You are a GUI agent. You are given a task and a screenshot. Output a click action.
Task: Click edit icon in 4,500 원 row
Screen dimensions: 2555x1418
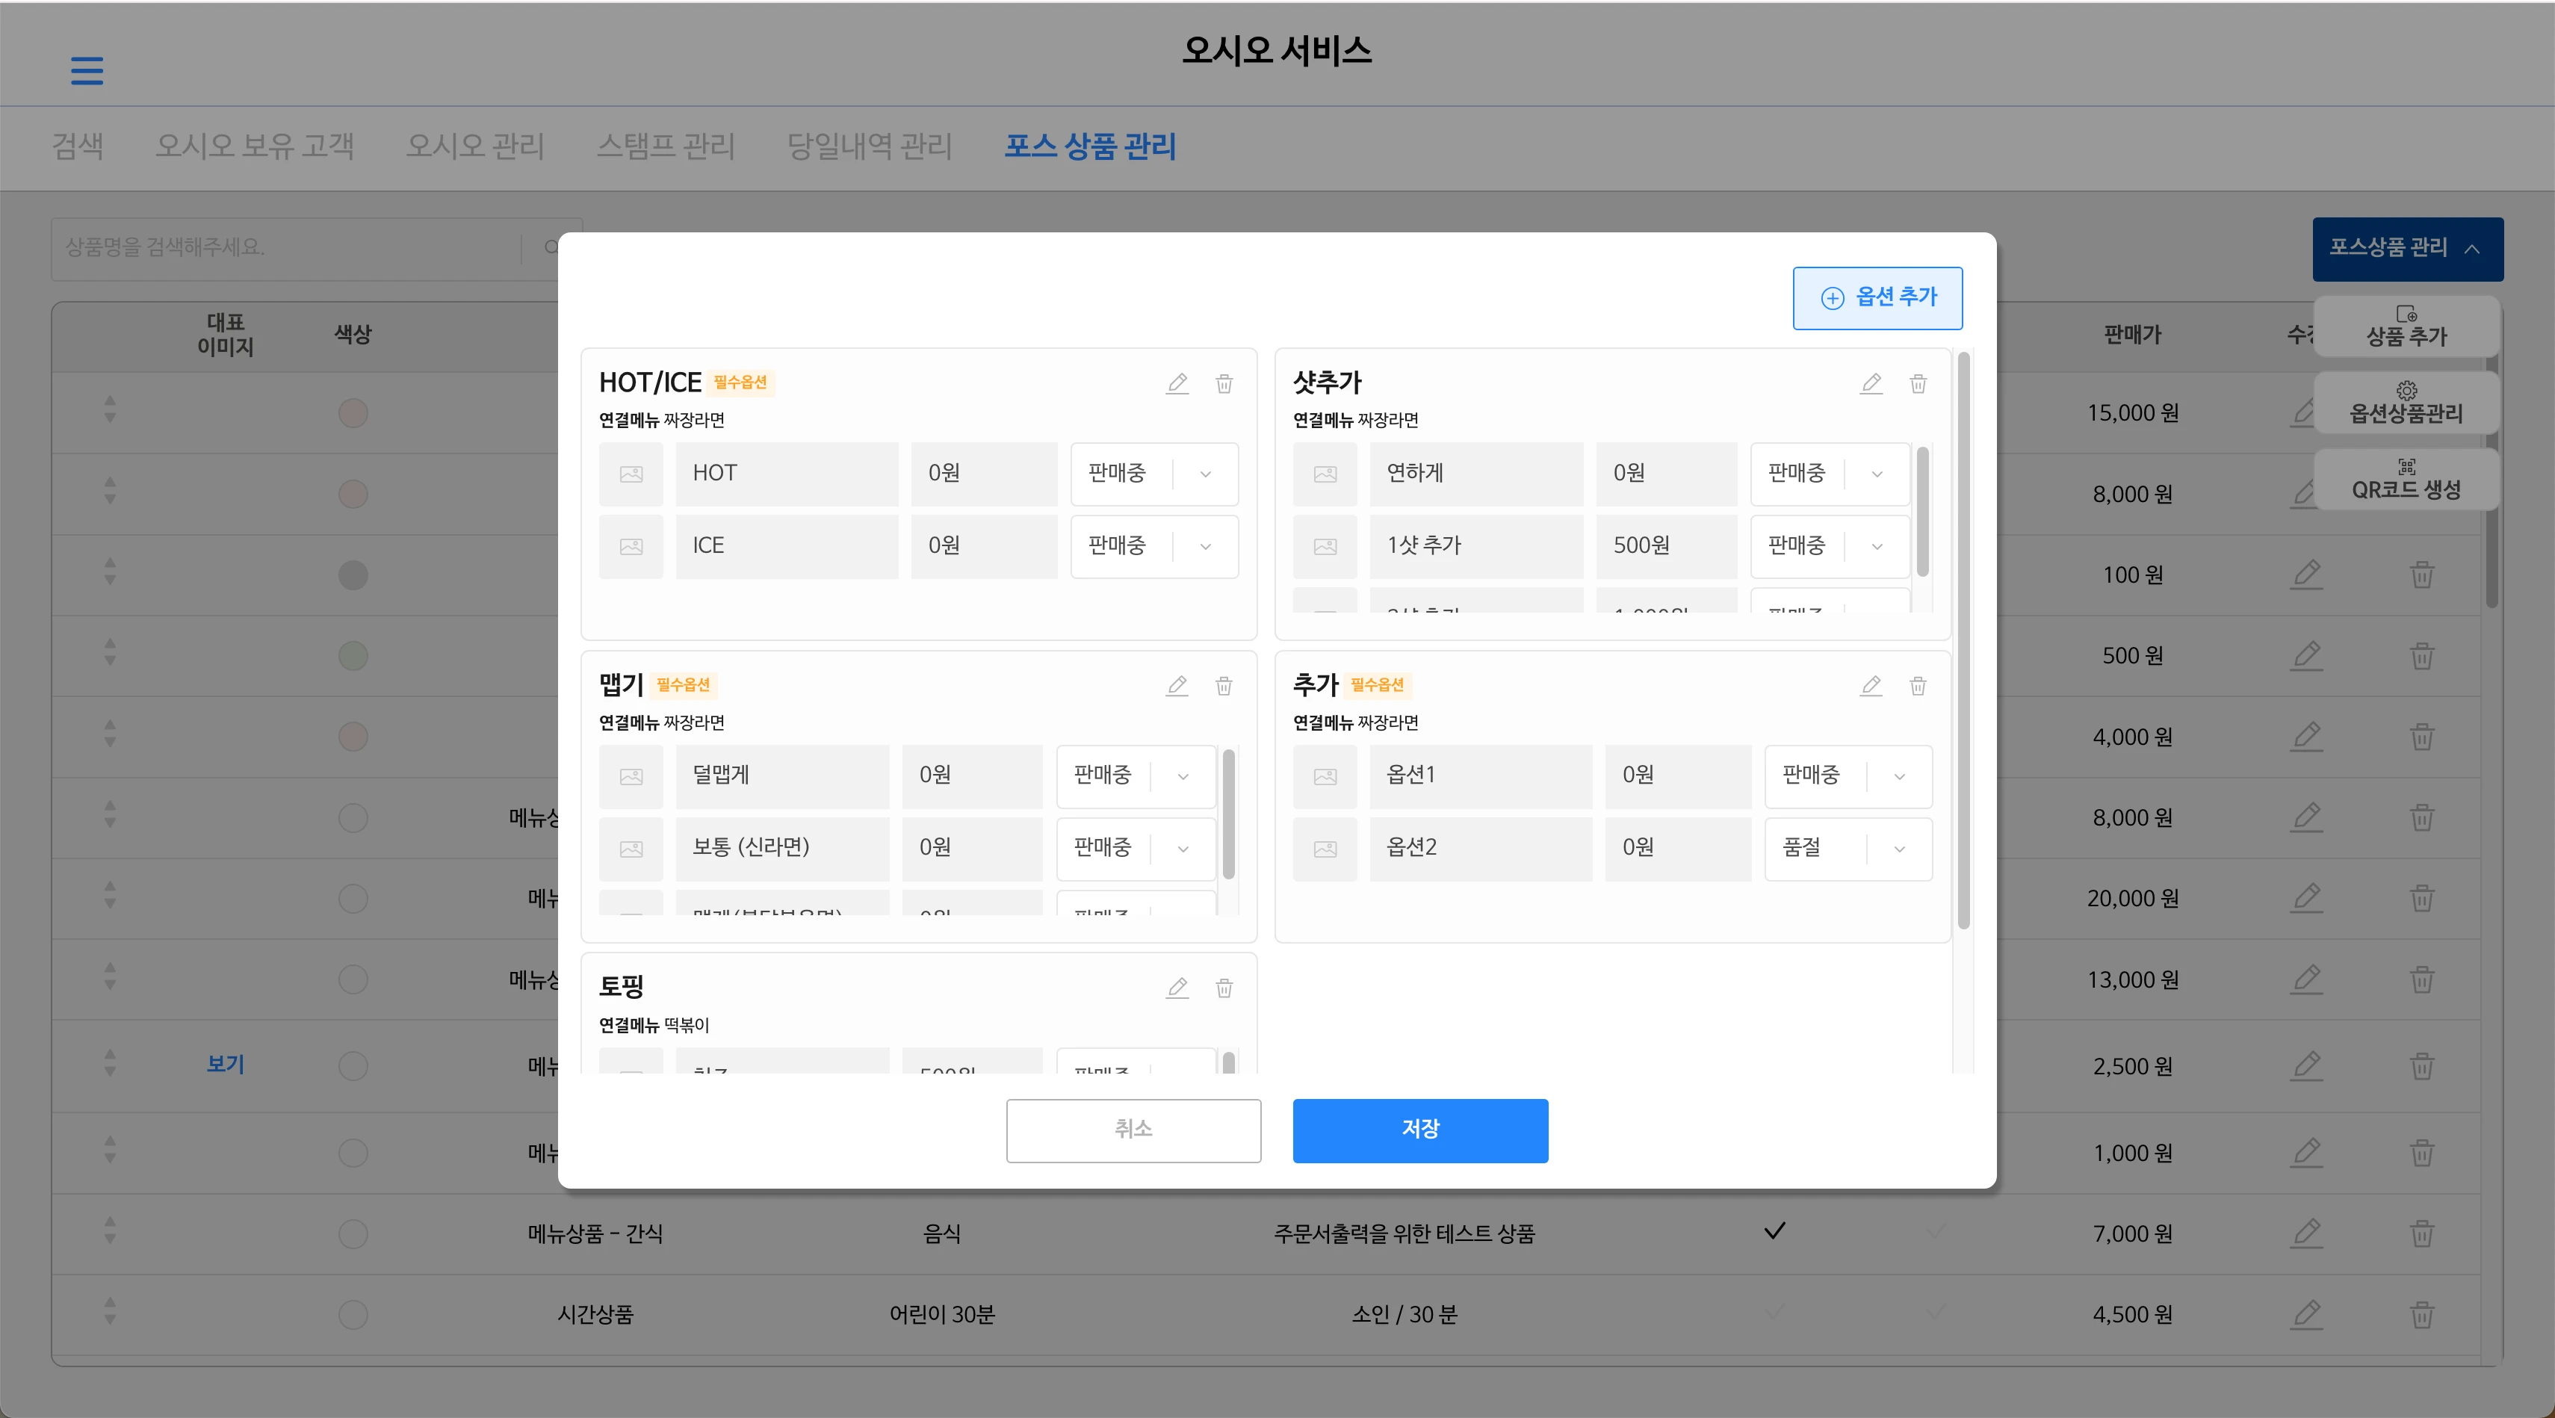click(x=2307, y=1314)
